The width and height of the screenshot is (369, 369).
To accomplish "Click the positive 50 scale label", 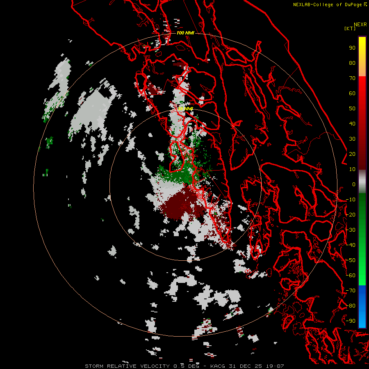I will coord(352,109).
